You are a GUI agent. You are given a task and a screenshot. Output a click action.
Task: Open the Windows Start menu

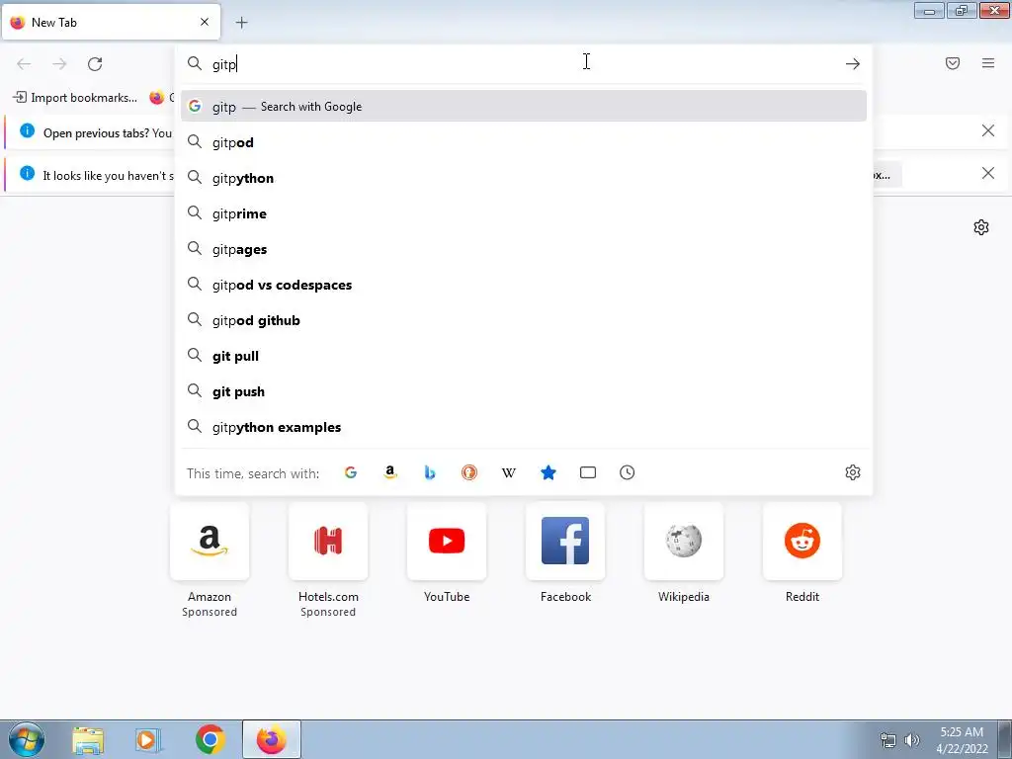tap(27, 739)
